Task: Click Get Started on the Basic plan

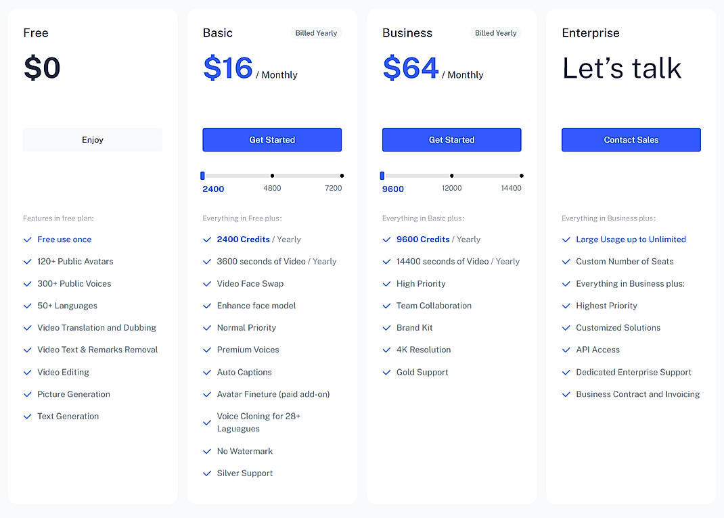Action: pos(272,139)
